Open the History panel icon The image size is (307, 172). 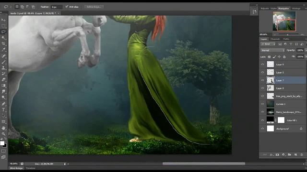tap(254, 11)
